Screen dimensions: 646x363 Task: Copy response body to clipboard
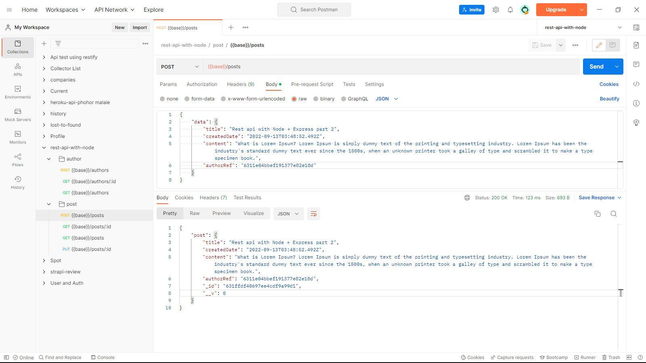point(598,214)
